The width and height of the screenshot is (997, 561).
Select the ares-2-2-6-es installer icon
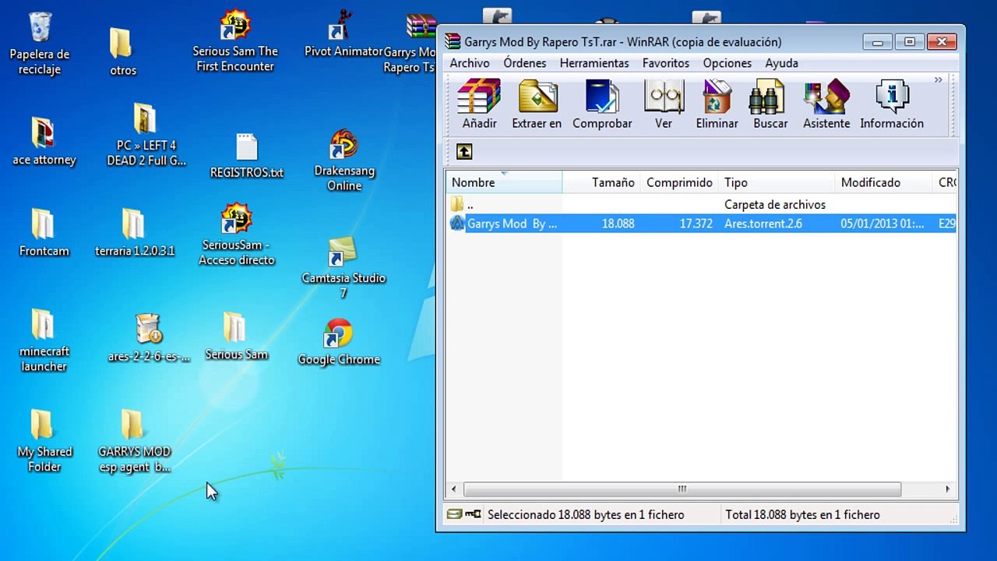tap(149, 339)
